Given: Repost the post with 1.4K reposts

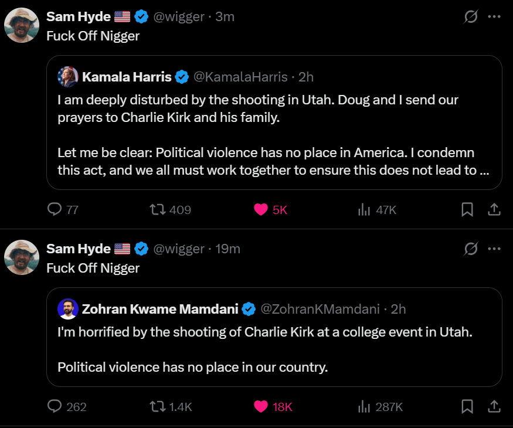Looking at the screenshot, I should 157,406.
